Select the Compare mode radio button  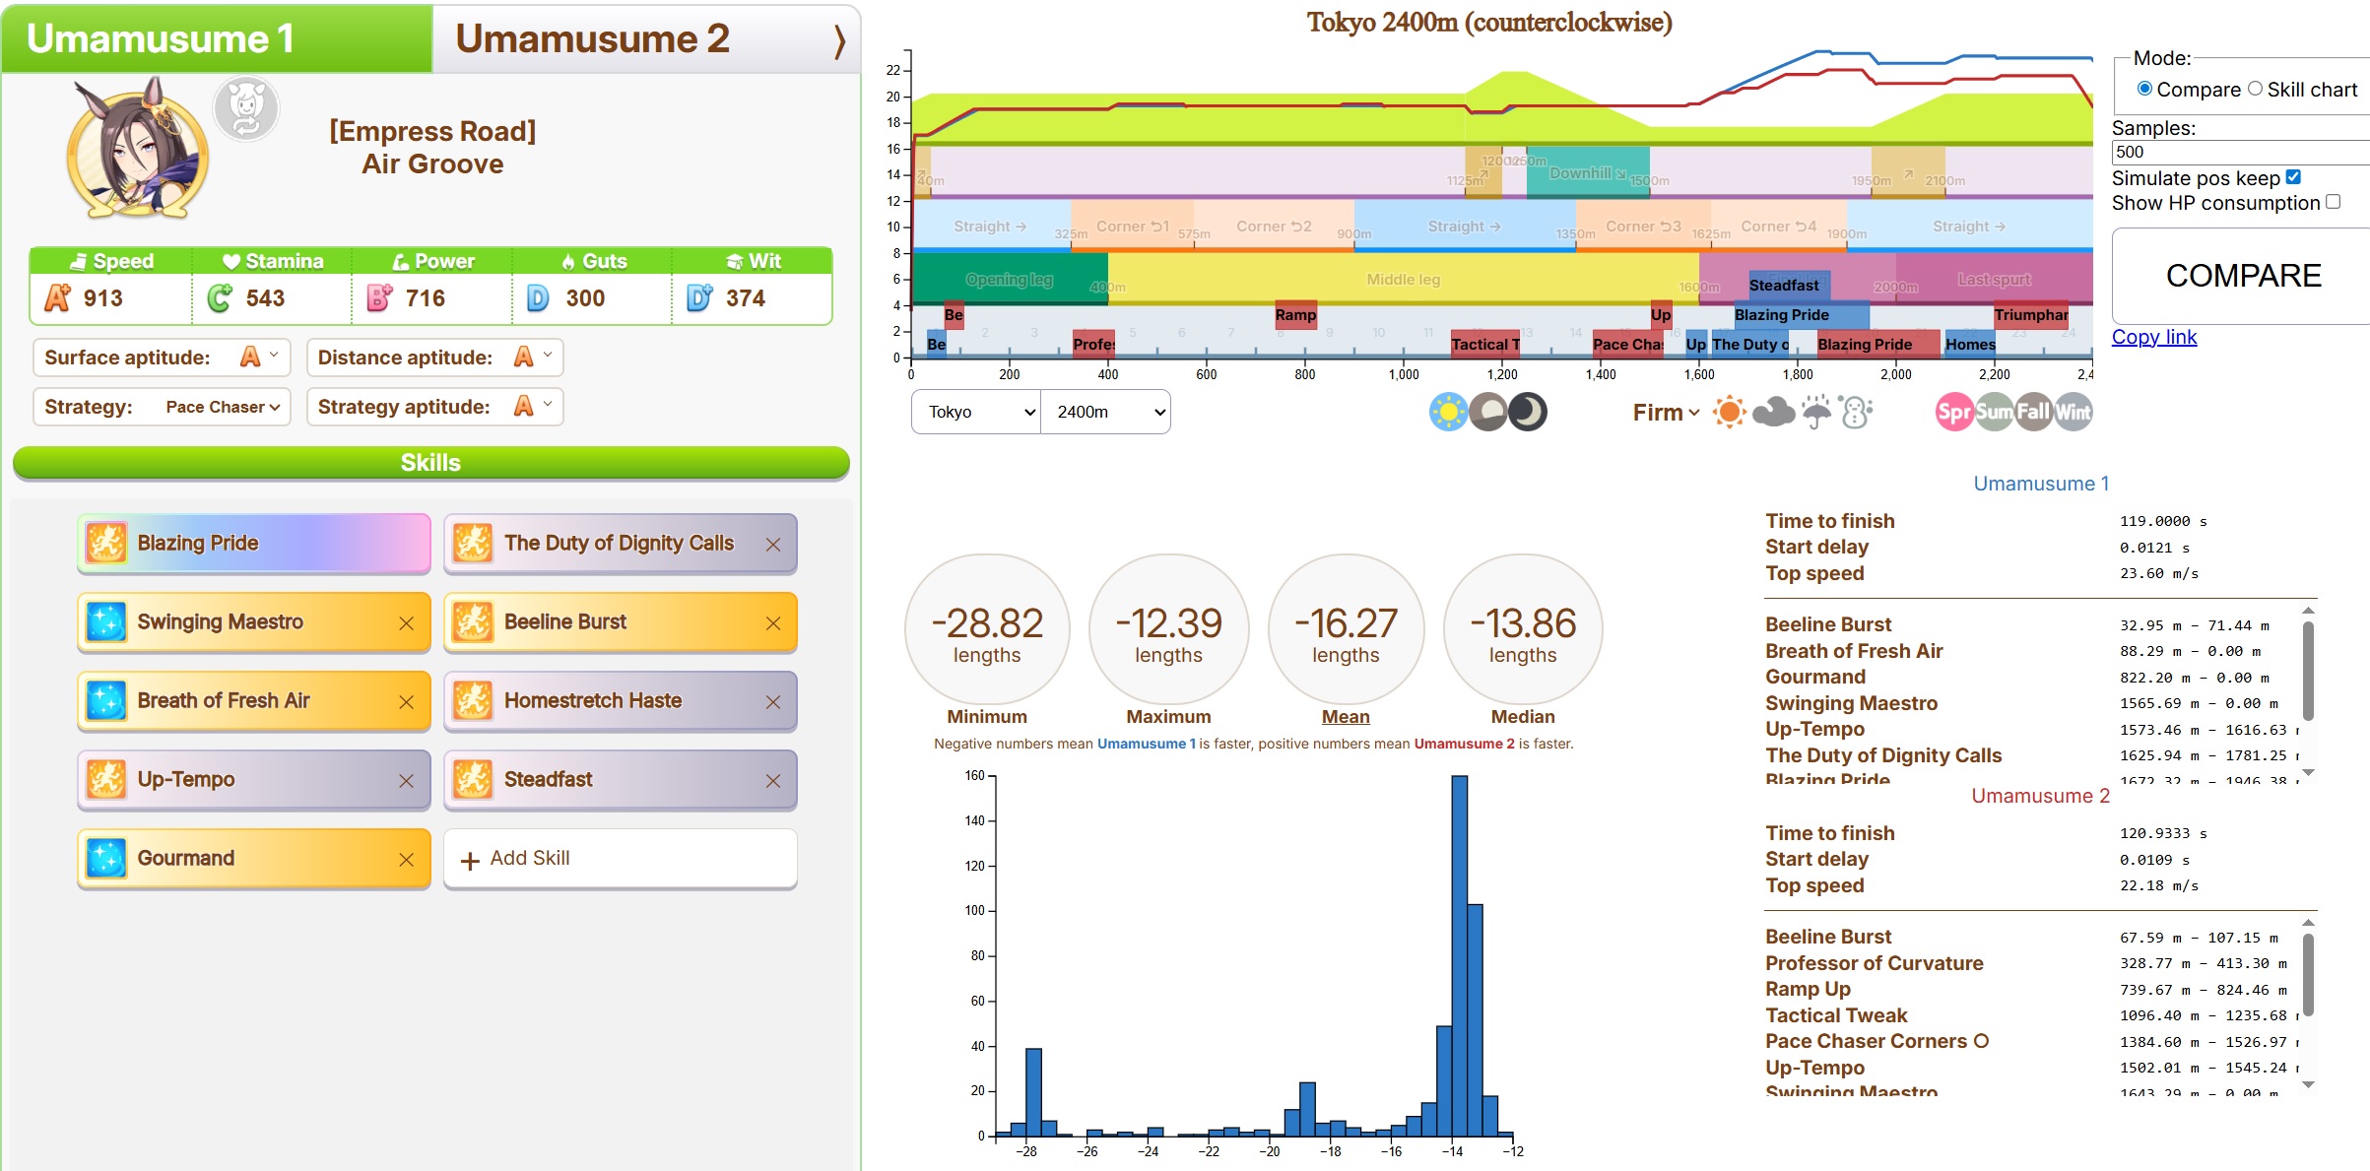[x=2144, y=89]
